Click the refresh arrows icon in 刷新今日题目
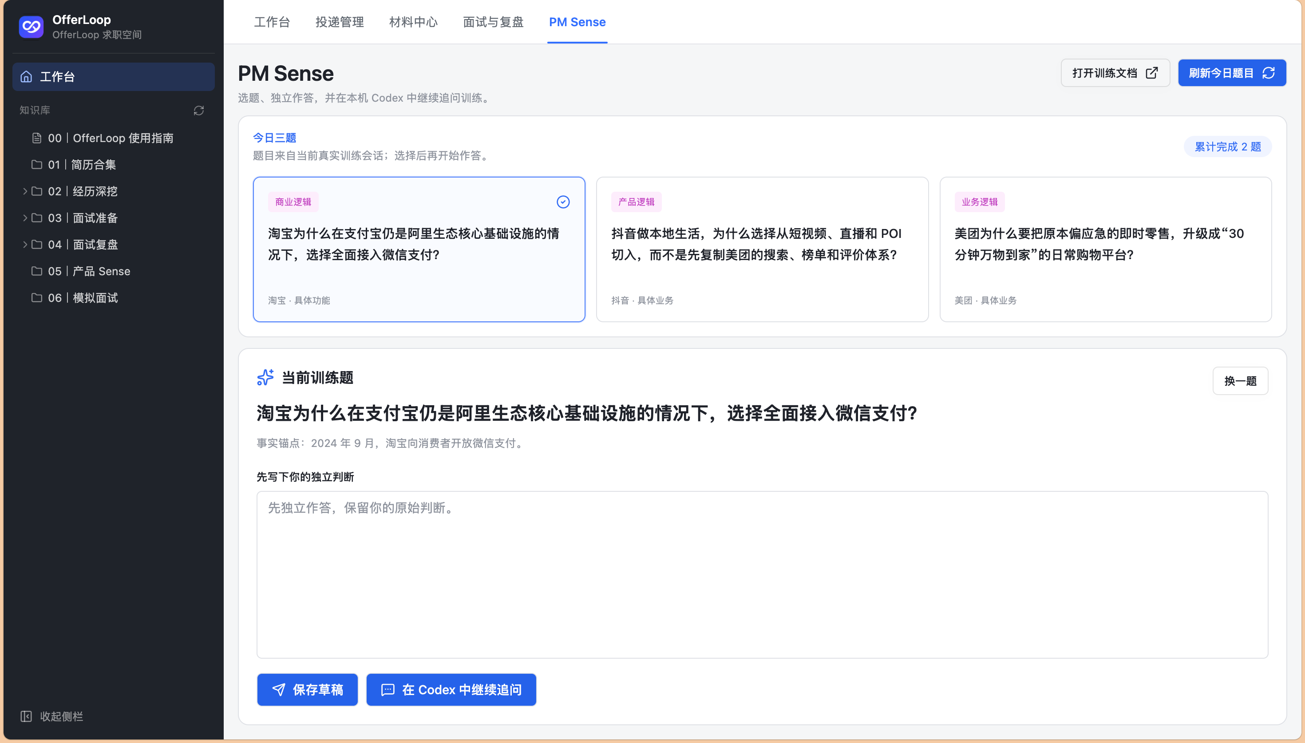Image resolution: width=1305 pixels, height=743 pixels. coord(1269,73)
